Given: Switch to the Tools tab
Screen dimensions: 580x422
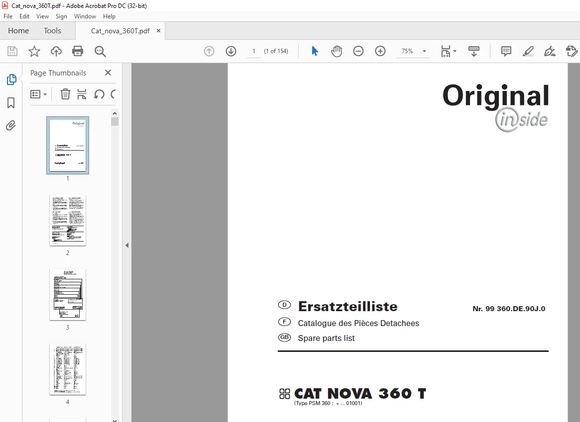Looking at the screenshot, I should (x=52, y=31).
